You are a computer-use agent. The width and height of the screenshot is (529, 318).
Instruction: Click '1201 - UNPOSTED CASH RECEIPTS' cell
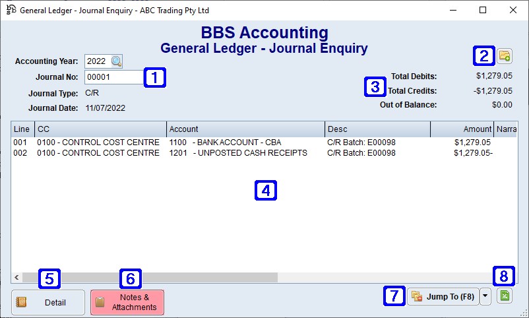[x=238, y=153]
